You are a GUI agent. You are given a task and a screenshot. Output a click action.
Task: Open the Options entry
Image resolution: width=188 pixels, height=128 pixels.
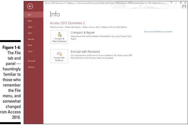point(34,67)
